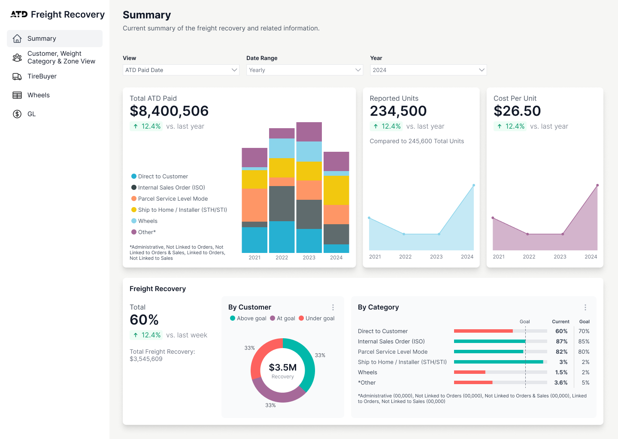Click the GL dollar-sign icon
The width and height of the screenshot is (618, 439).
point(17,114)
